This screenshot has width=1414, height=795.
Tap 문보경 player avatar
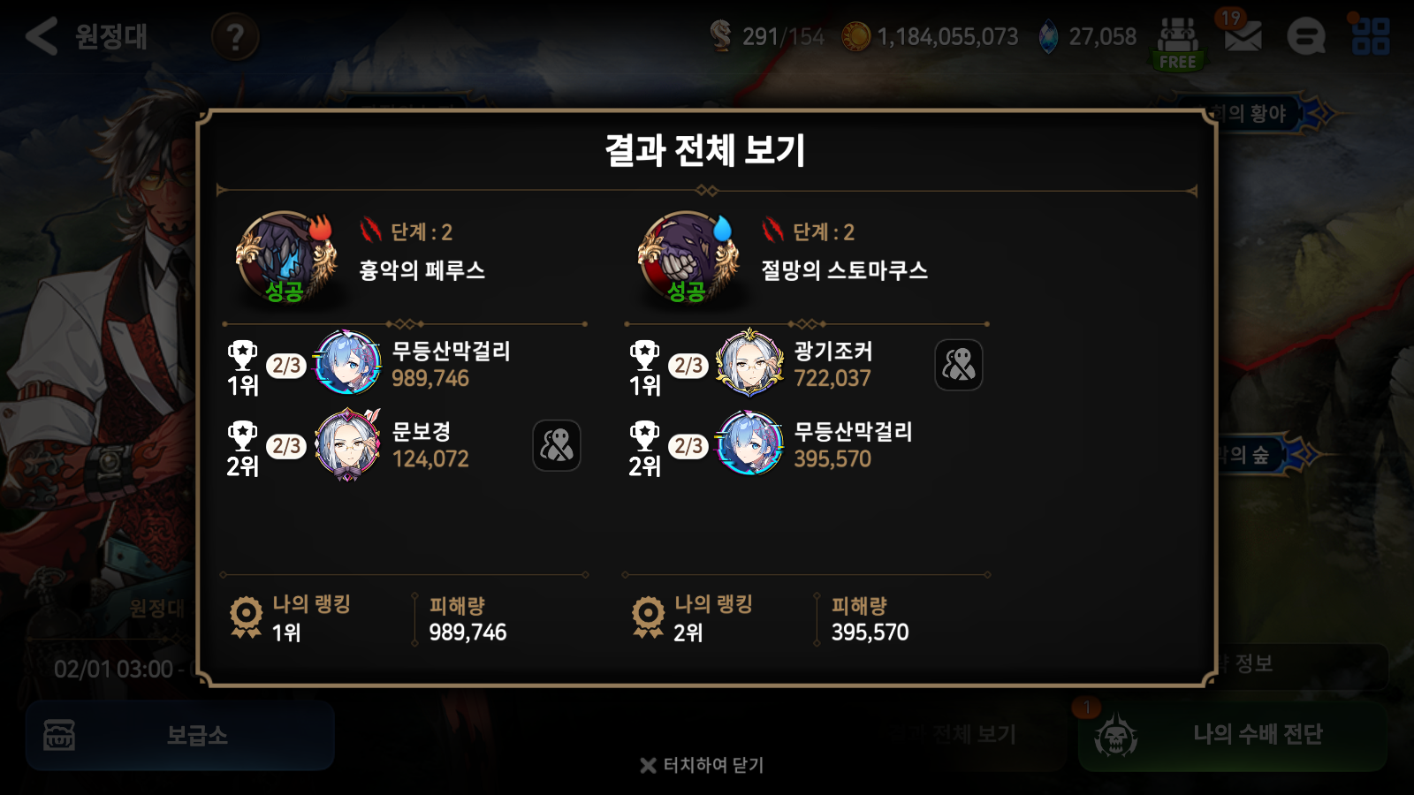click(x=348, y=444)
